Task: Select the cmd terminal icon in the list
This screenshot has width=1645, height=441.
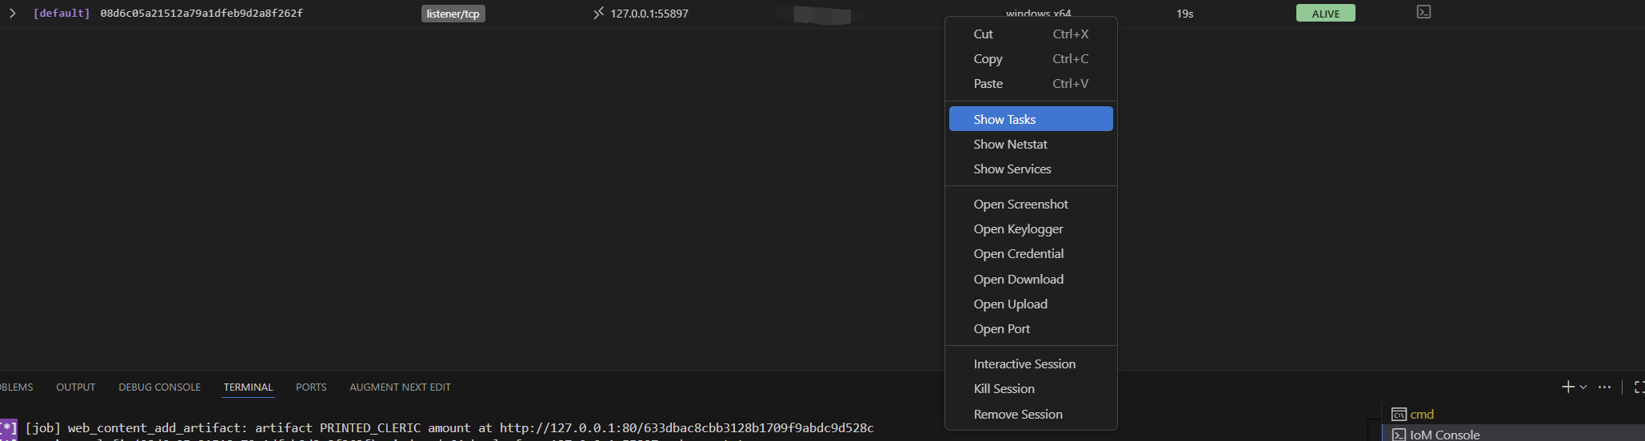Action: coord(1399,414)
